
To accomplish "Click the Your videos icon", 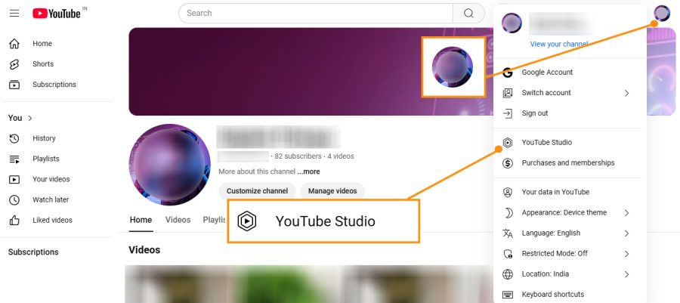I will 14,179.
